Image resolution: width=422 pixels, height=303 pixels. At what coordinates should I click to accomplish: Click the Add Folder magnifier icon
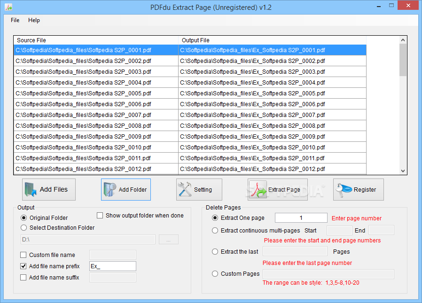pyautogui.click(x=110, y=189)
